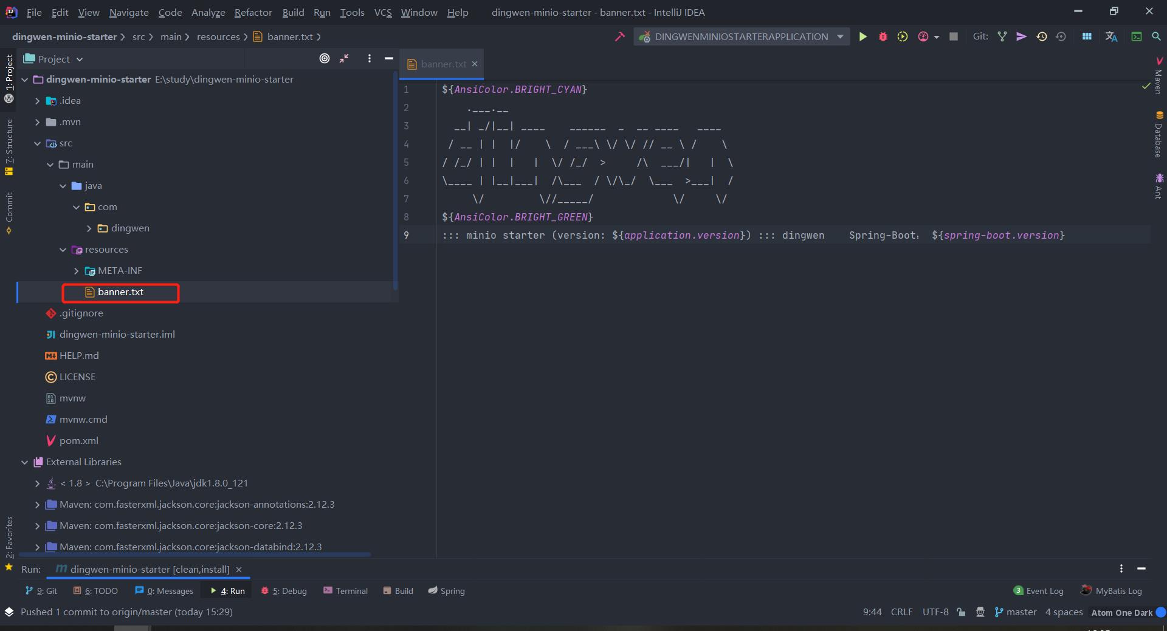The width and height of the screenshot is (1167, 631).
Task: Click the Translate plugin icon
Action: 1111,36
